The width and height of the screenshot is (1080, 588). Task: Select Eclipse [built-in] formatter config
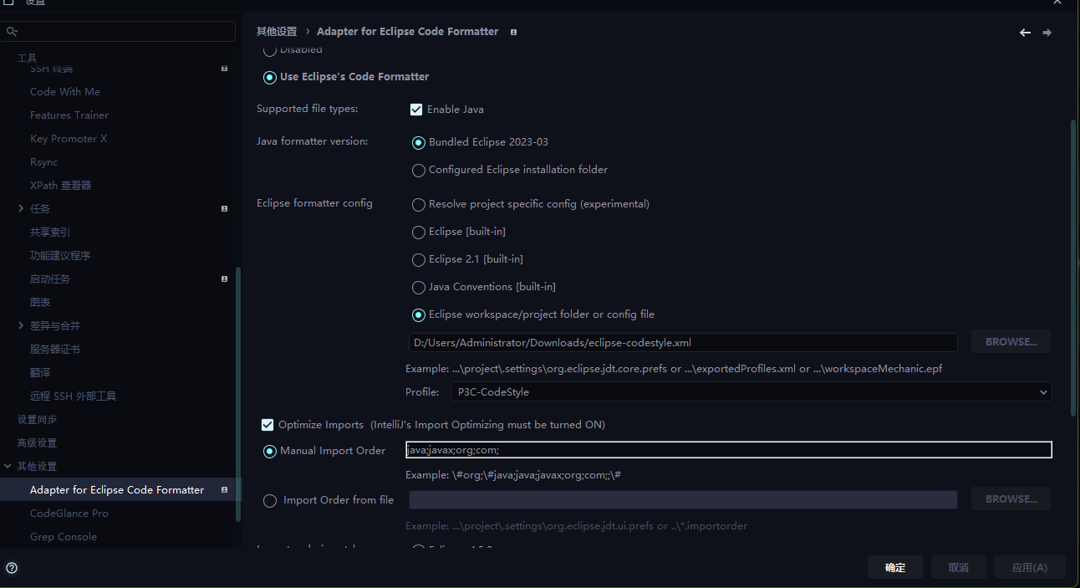pyautogui.click(x=419, y=232)
